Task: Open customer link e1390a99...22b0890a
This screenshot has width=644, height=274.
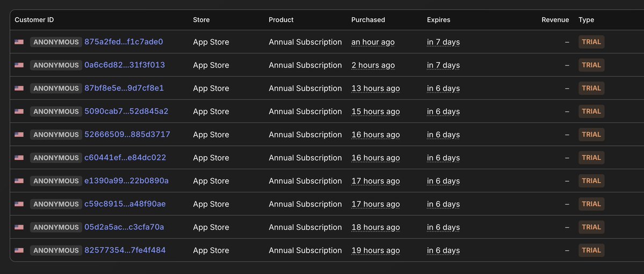Action: click(x=126, y=181)
